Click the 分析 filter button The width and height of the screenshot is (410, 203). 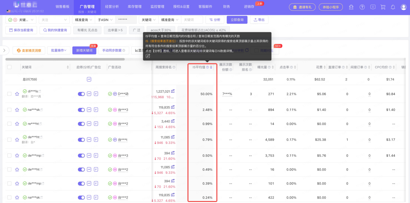(215, 20)
